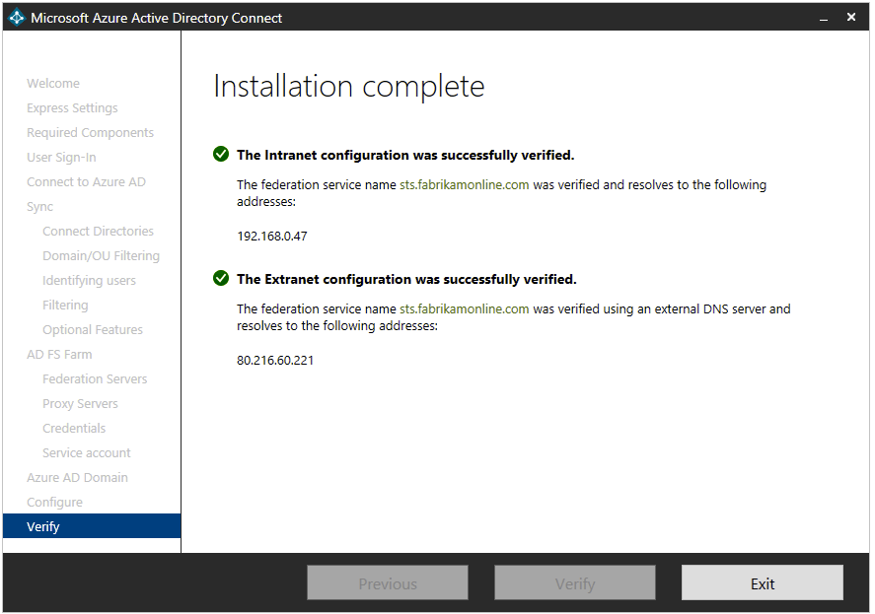Open the Required Components step

pyautogui.click(x=90, y=133)
